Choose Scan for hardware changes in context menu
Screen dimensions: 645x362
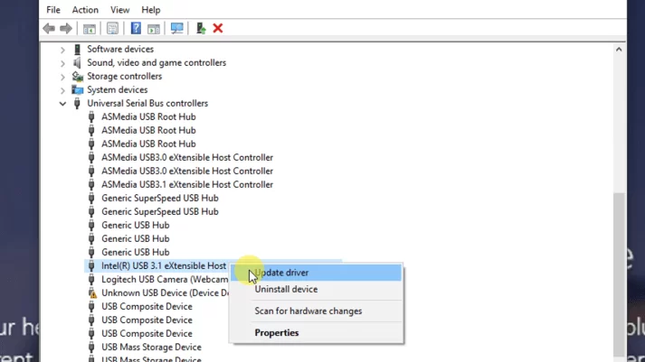pyautogui.click(x=316, y=311)
